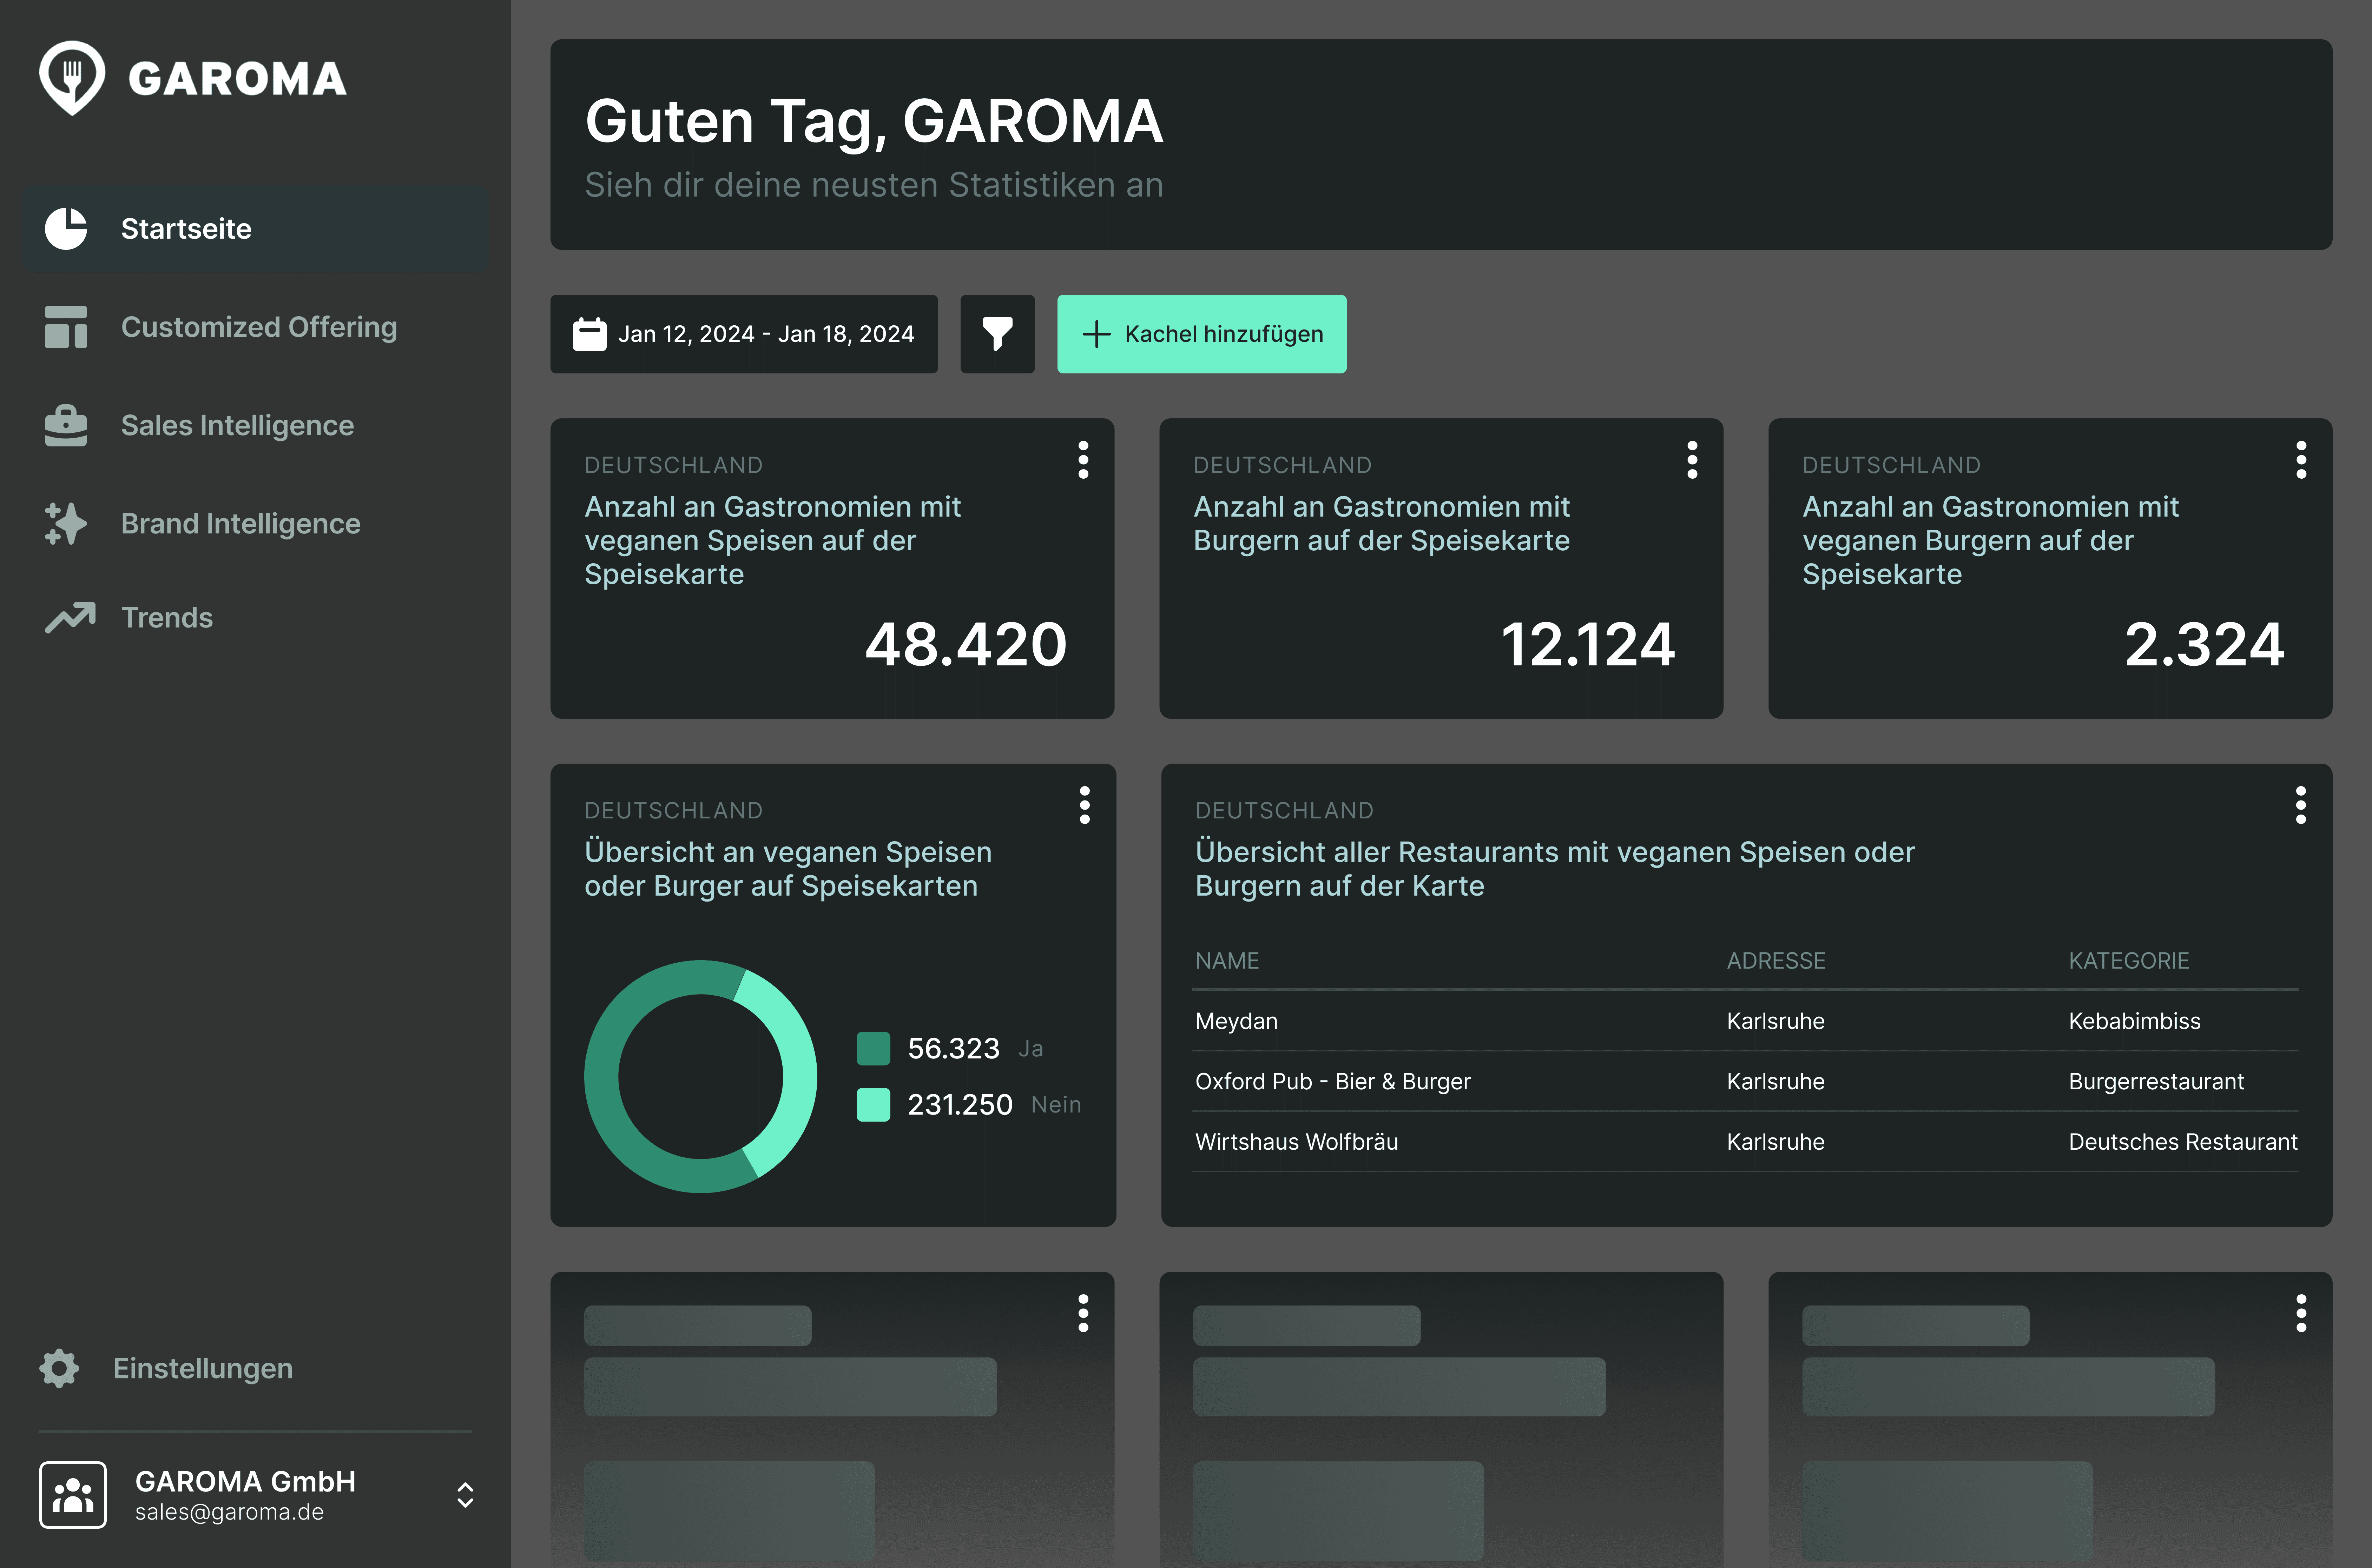Open kebab menu on vegane Speisen tile
Image resolution: width=2372 pixels, height=1568 pixels.
click(1083, 461)
